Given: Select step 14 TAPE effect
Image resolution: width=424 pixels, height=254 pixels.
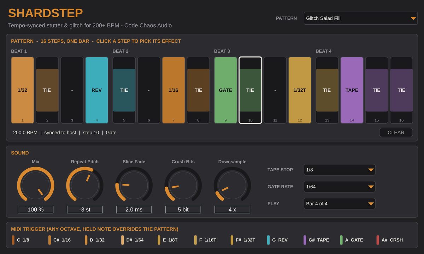Looking at the screenshot, I should pos(352,90).
